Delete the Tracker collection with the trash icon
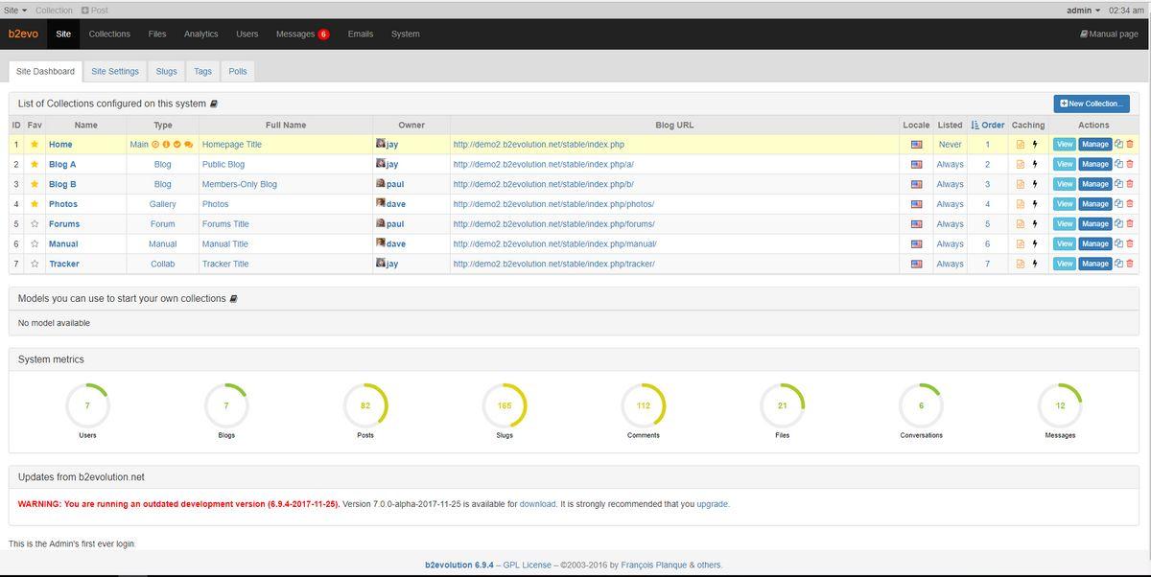Viewport: 1151px width, 577px height. coord(1130,264)
